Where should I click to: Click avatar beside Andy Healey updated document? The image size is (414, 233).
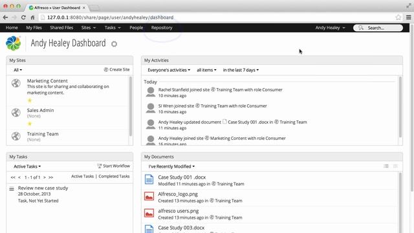(x=151, y=124)
